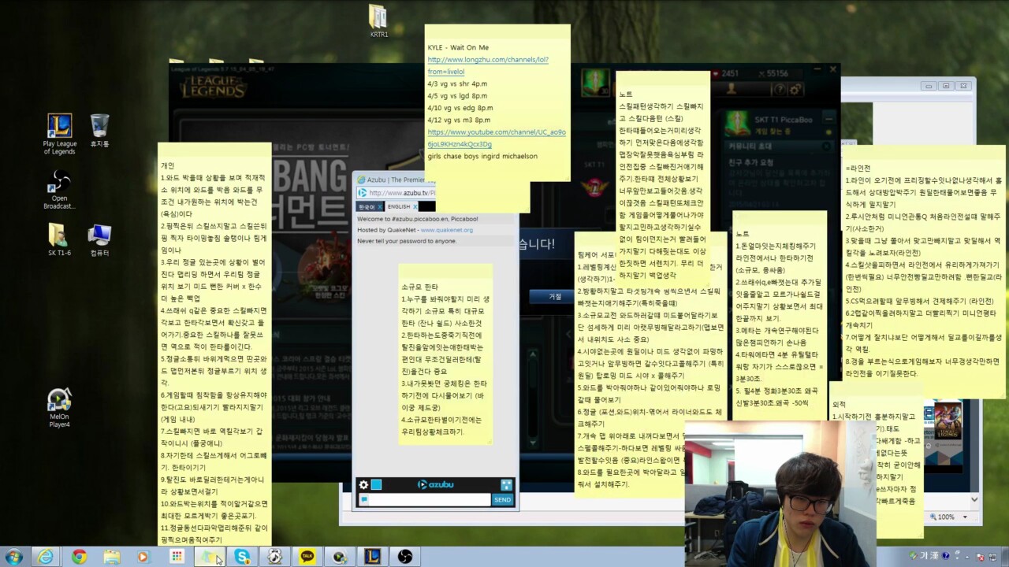Open the colorful grid app in taskbar

pyautogui.click(x=177, y=557)
